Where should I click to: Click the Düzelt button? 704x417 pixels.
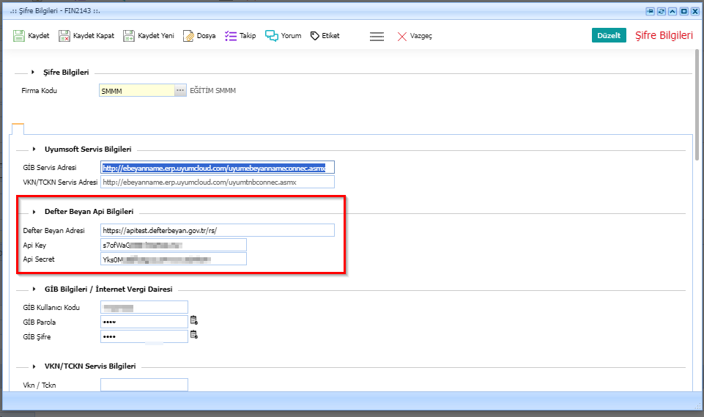click(609, 35)
